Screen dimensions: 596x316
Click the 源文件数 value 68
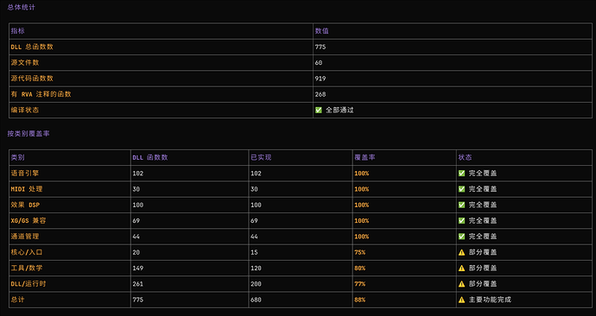(319, 63)
